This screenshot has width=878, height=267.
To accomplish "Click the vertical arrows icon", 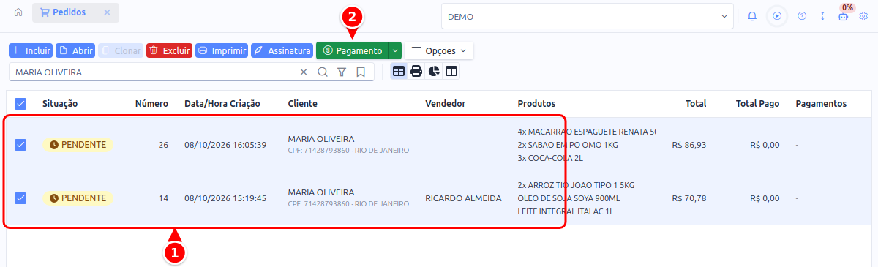I will 822,16.
